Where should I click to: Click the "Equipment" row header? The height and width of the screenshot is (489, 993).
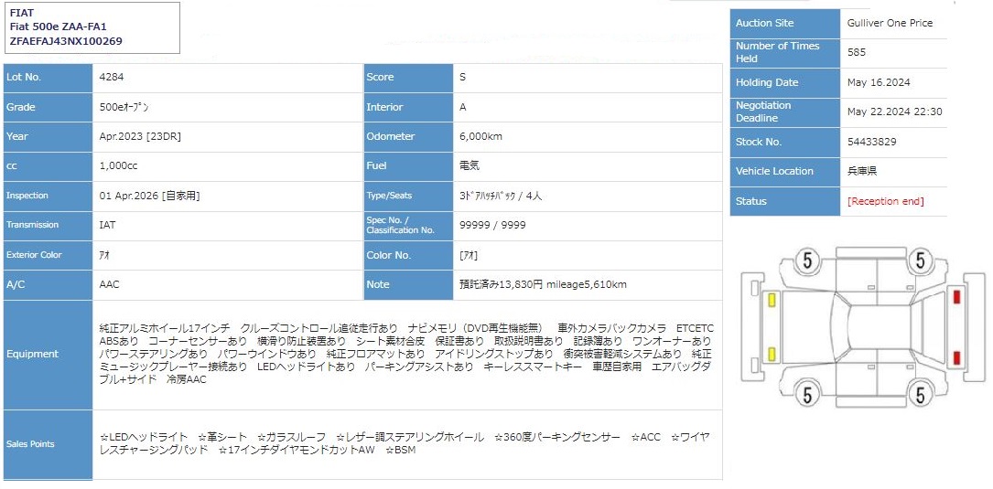click(x=32, y=354)
